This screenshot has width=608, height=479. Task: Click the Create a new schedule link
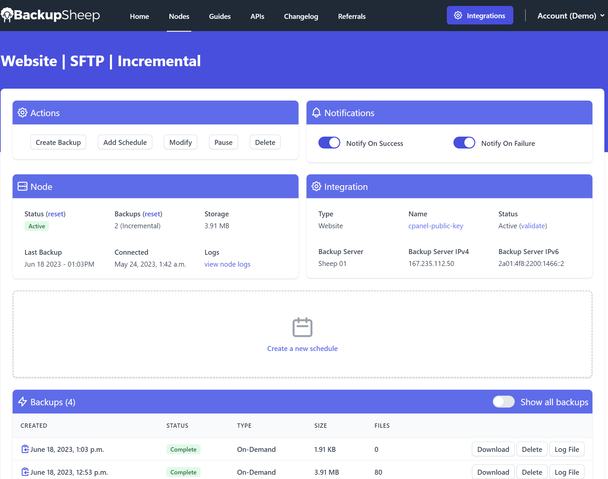tap(303, 348)
